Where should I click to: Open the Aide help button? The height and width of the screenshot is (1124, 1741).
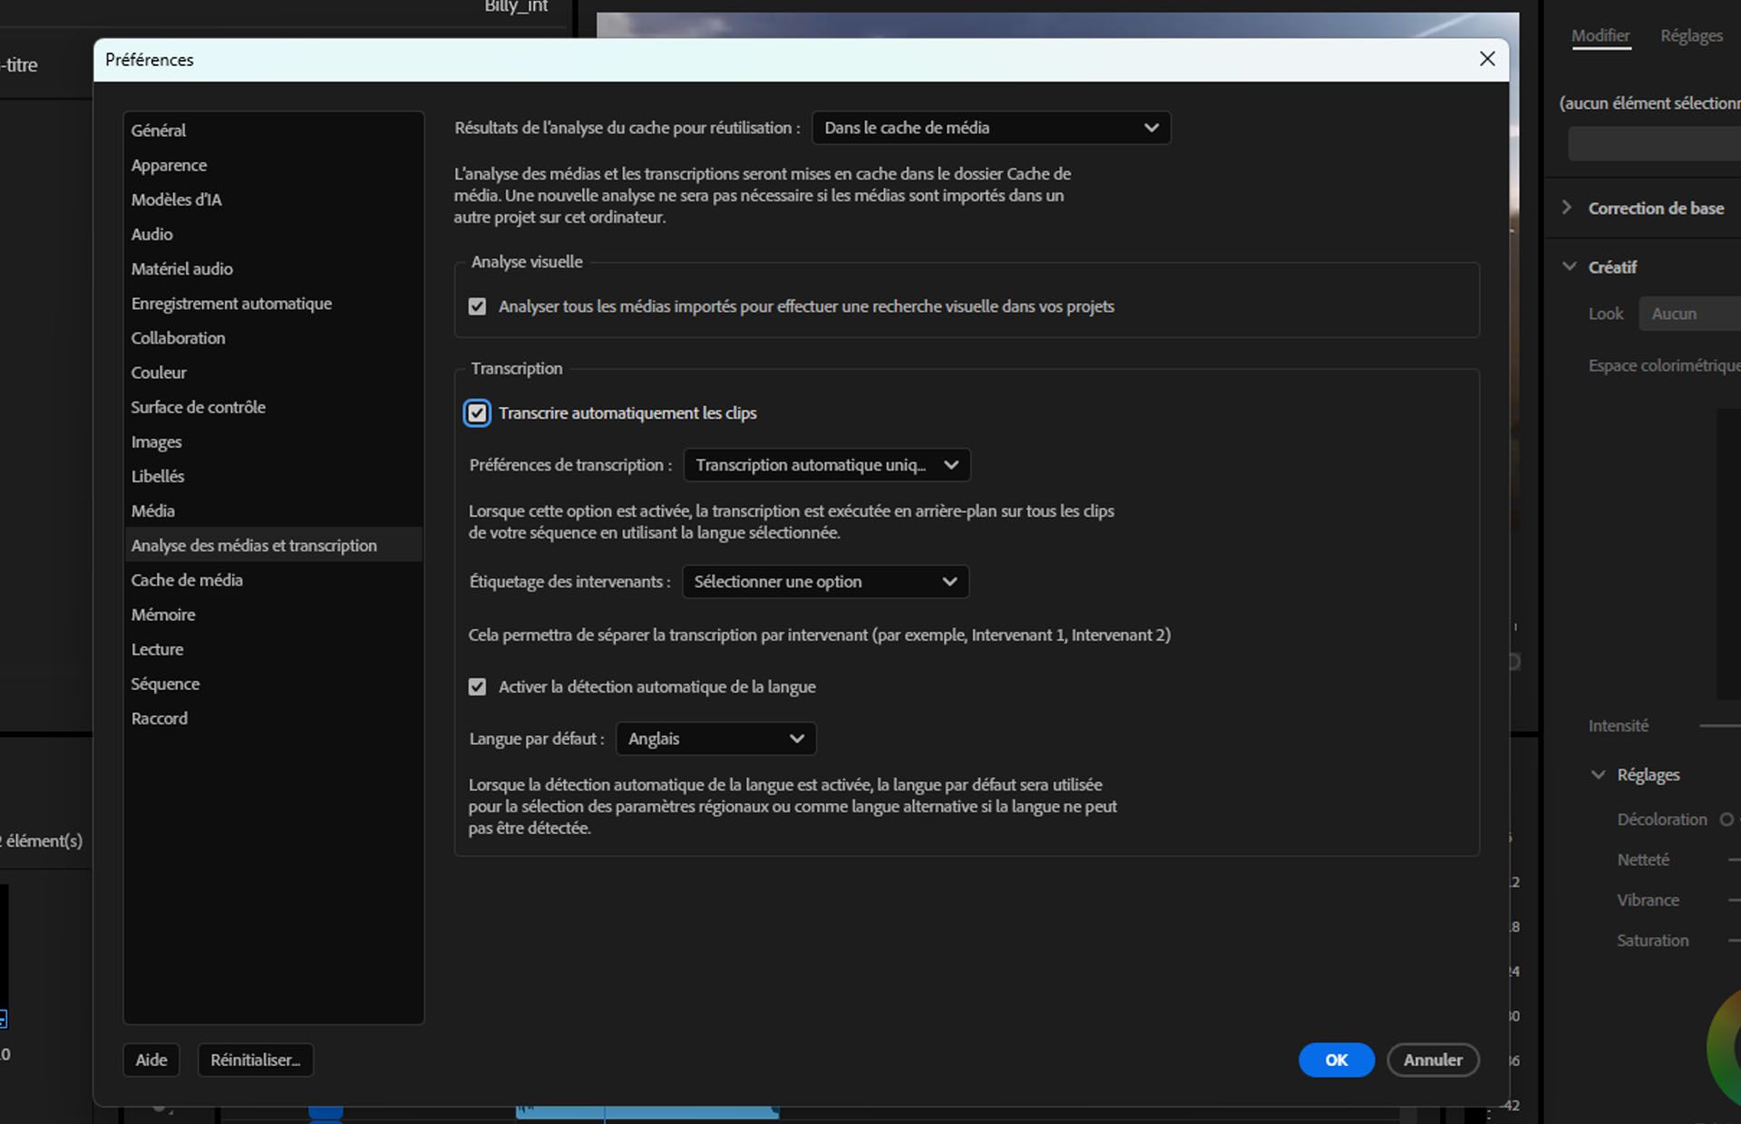pyautogui.click(x=151, y=1060)
